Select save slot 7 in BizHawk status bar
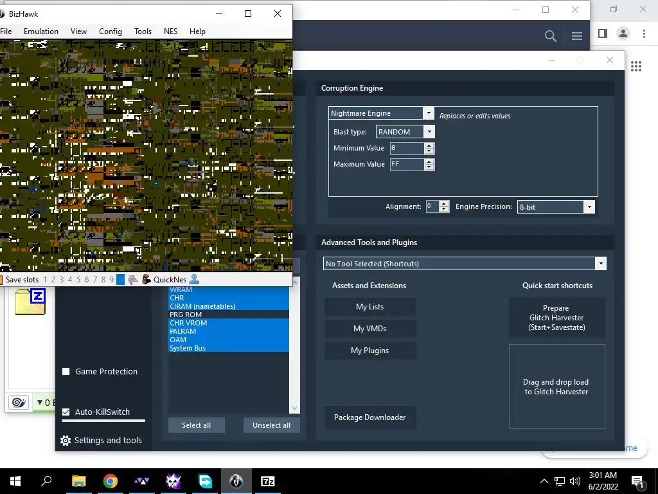This screenshot has width=658, height=494. pos(95,280)
